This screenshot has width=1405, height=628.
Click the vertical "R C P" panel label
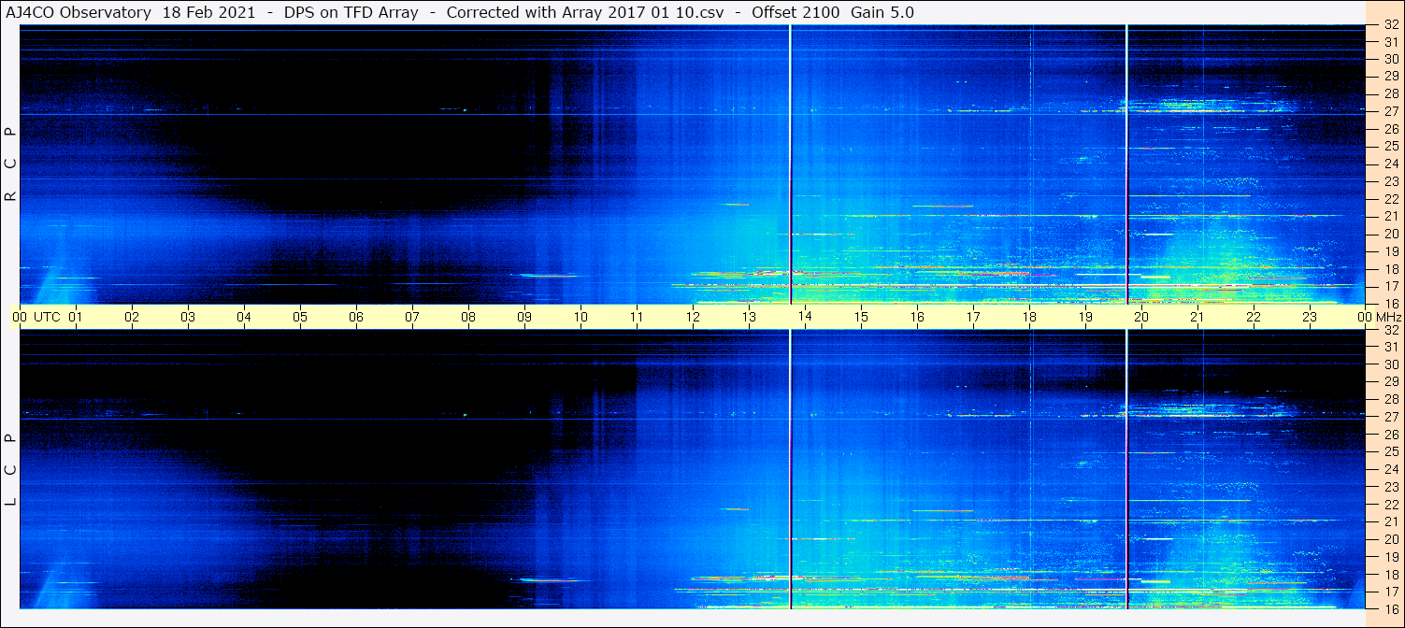[11, 164]
